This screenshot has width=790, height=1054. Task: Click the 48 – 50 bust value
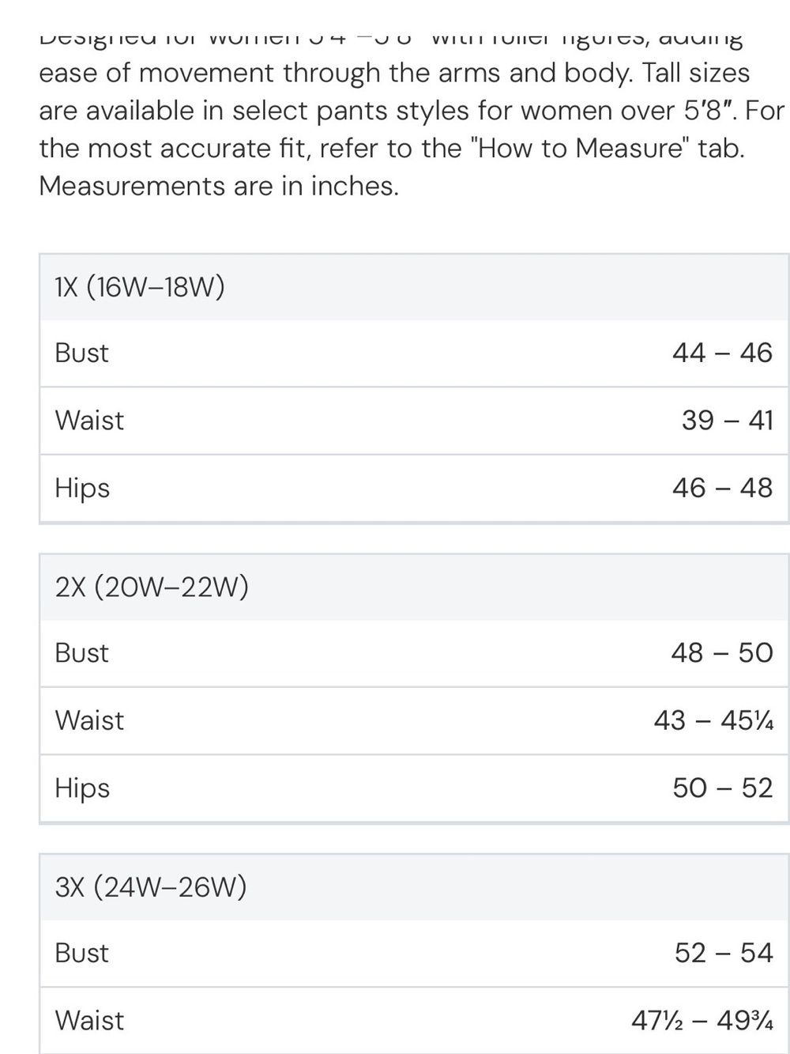pyautogui.click(x=721, y=653)
